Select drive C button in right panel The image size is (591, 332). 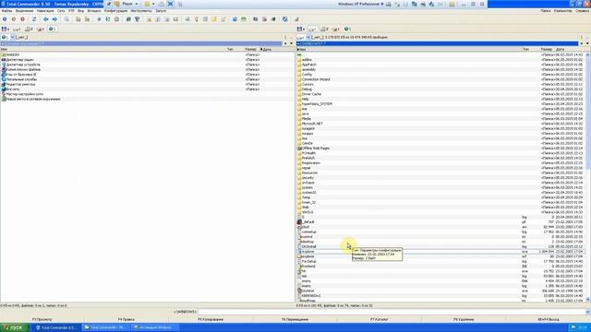(x=312, y=29)
